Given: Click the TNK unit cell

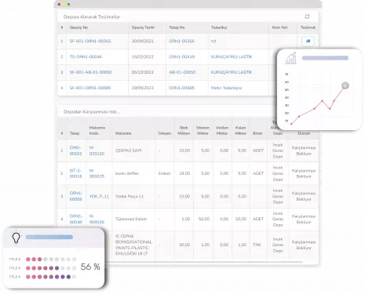Looking at the screenshot, I should point(257,245).
